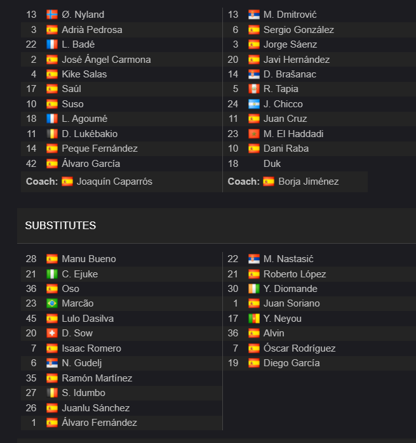Click the Peru flag beside R. Tapia
This screenshot has width=416, height=443.
253,89
